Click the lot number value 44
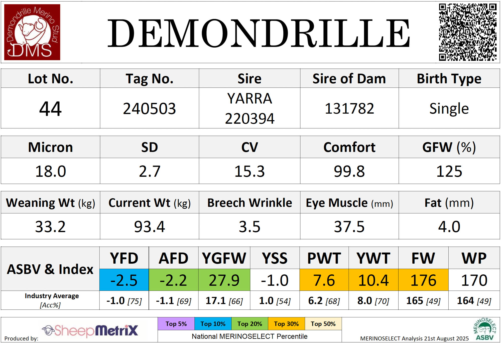This screenshot has height=343, width=501. [x=50, y=108]
